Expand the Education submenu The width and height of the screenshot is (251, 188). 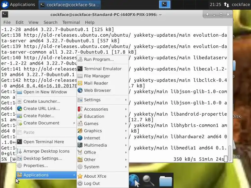coord(103,116)
